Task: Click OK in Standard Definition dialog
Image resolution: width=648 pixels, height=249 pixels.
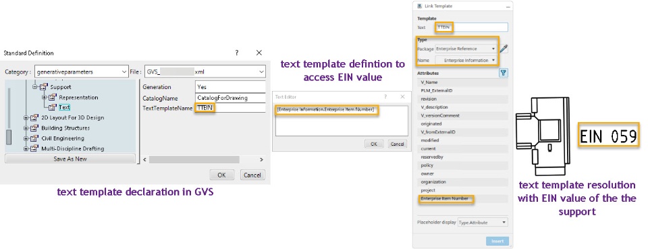Action: (222, 175)
